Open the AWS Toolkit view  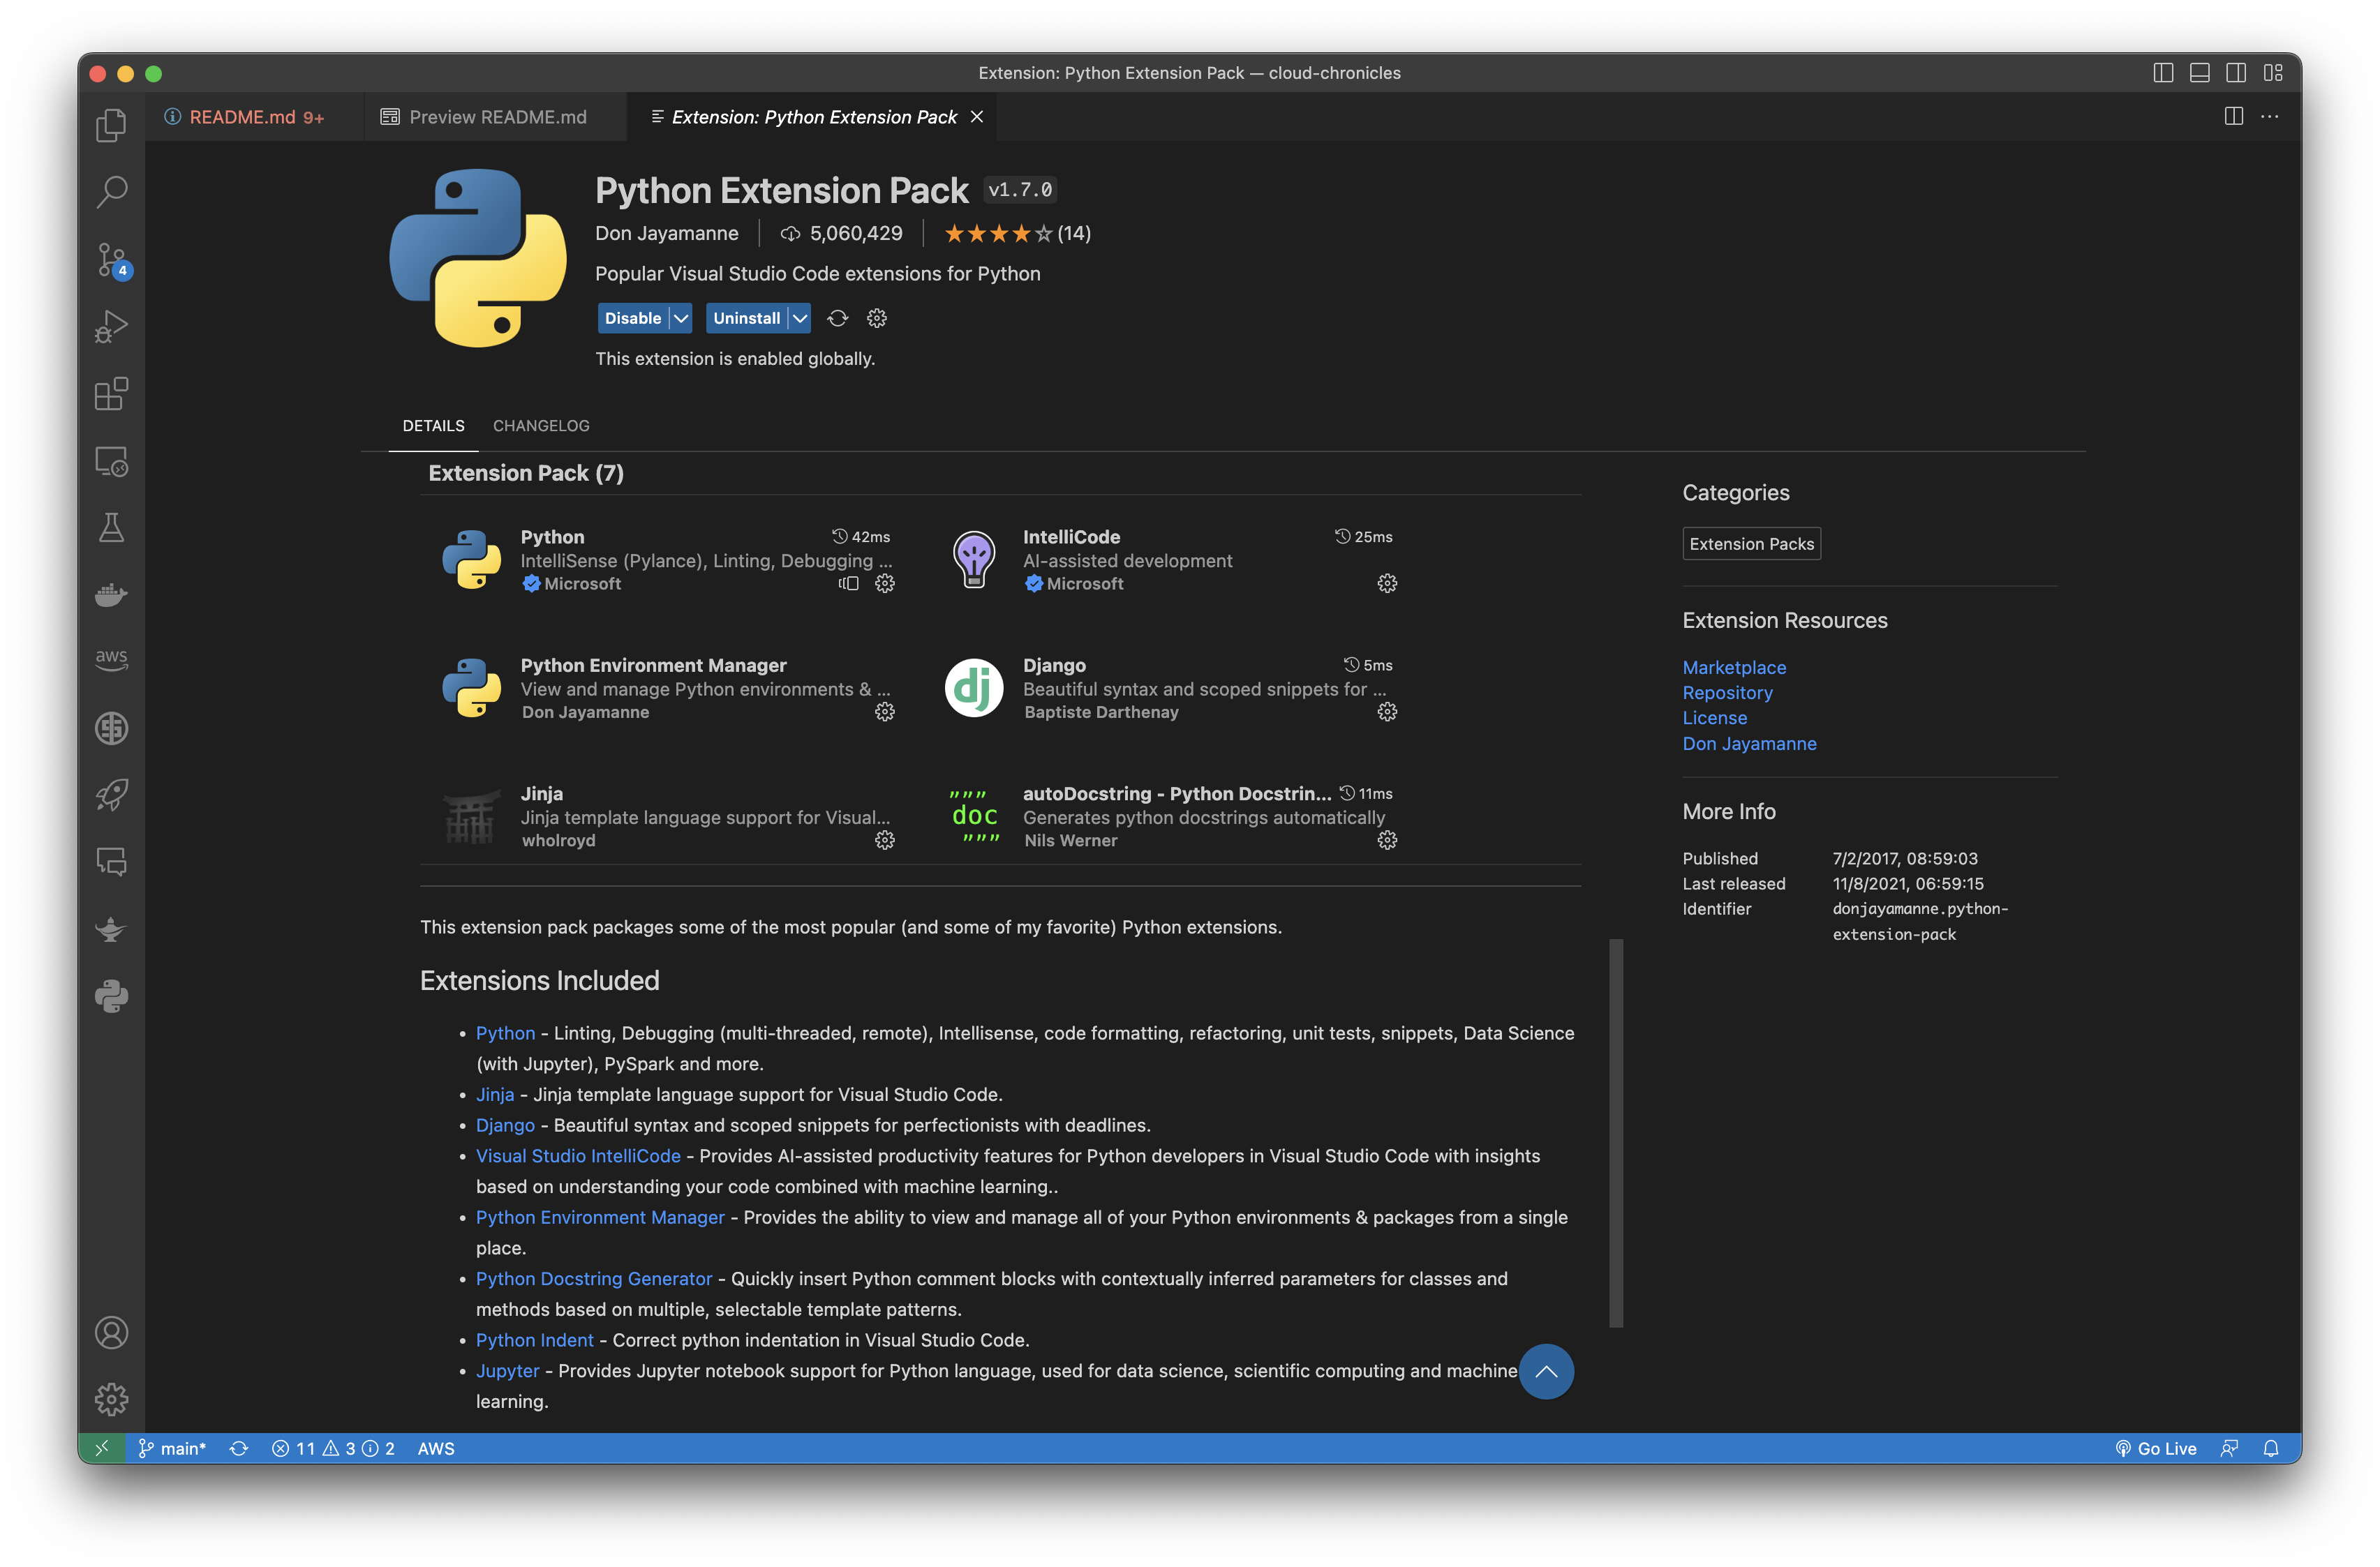(x=111, y=661)
